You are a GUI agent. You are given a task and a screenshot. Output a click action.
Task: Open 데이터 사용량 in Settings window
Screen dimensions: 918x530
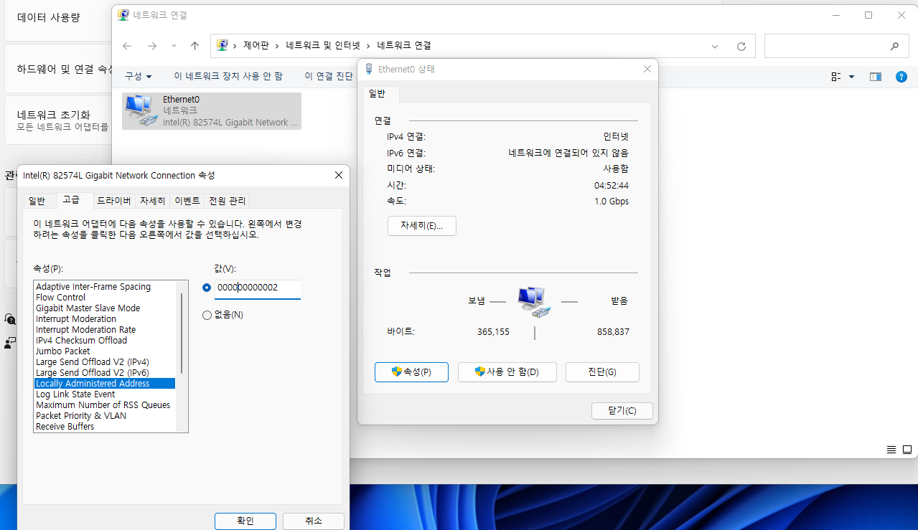coord(58,17)
